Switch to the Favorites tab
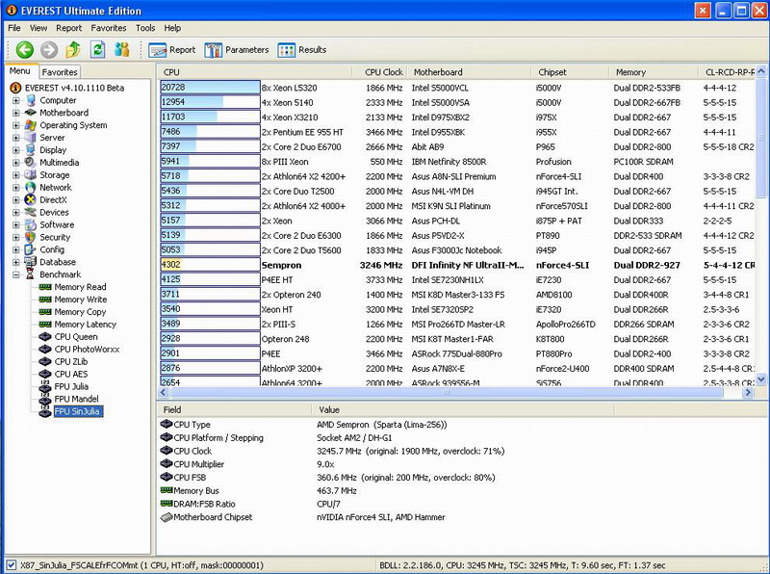The height and width of the screenshot is (574, 770). [x=60, y=71]
